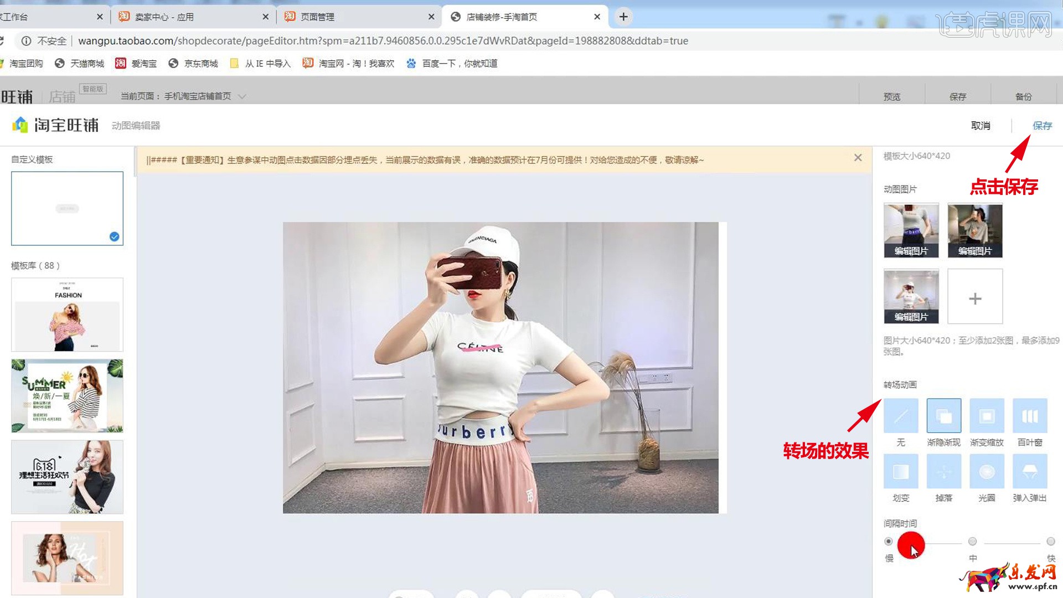
Task: Click 取消 to cancel editing
Action: [x=981, y=126]
